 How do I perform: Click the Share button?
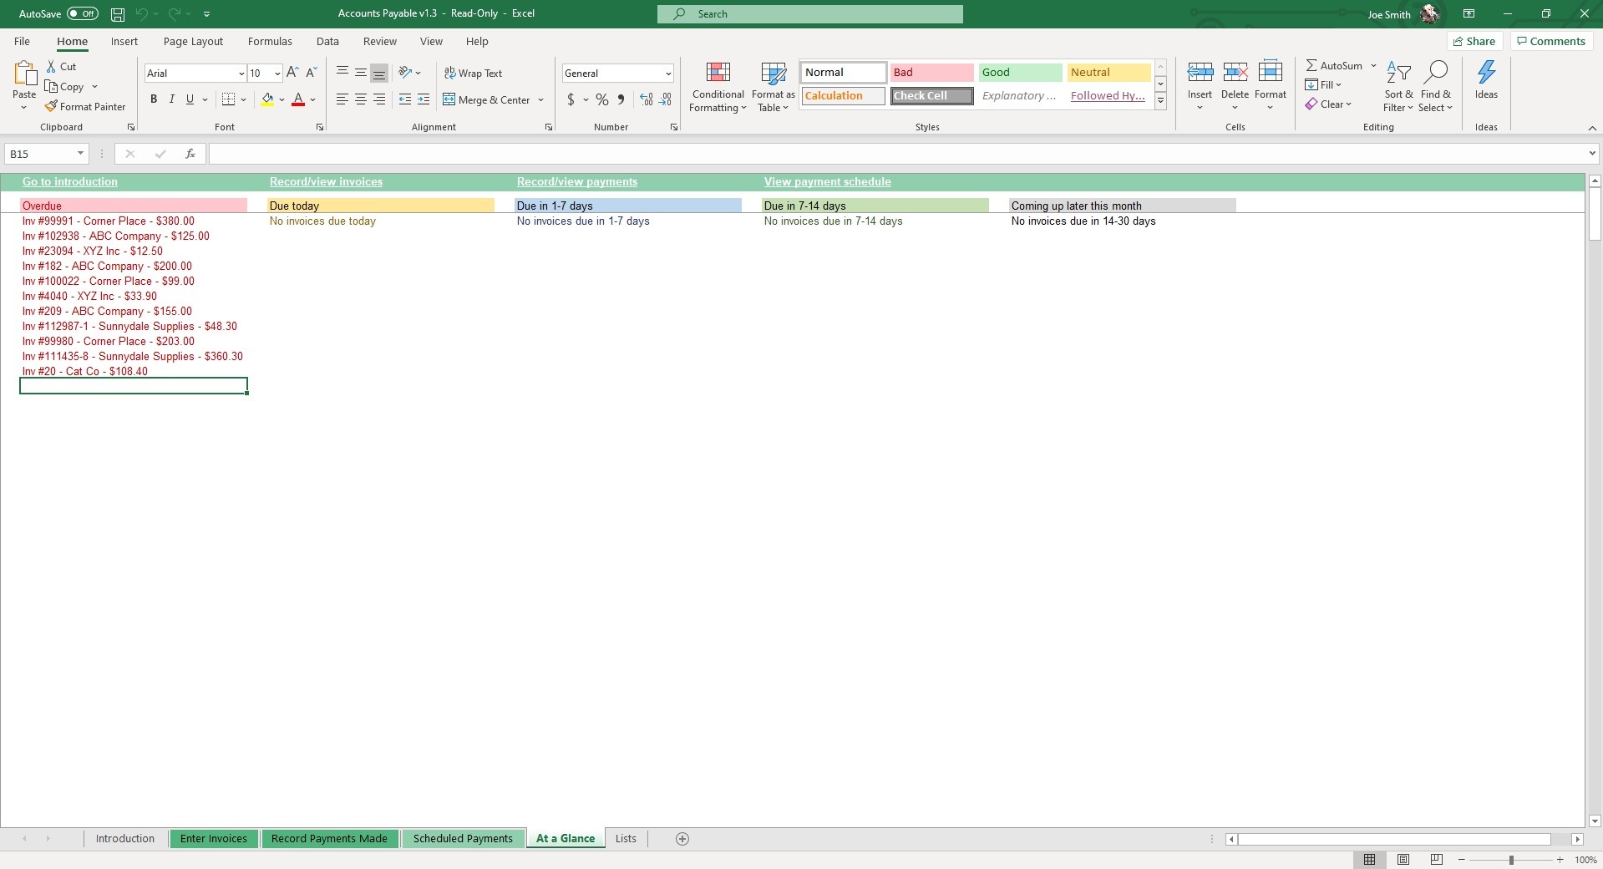point(1474,41)
